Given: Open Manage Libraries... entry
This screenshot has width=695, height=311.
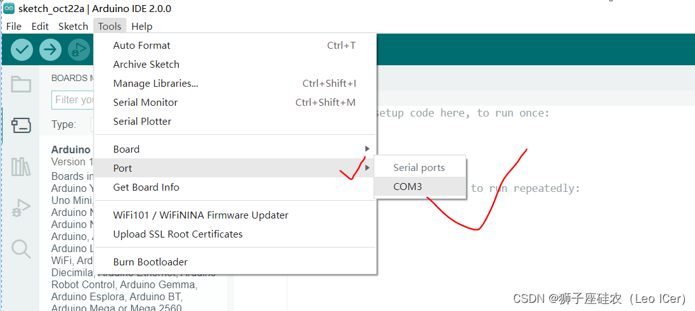Looking at the screenshot, I should [x=235, y=83].
